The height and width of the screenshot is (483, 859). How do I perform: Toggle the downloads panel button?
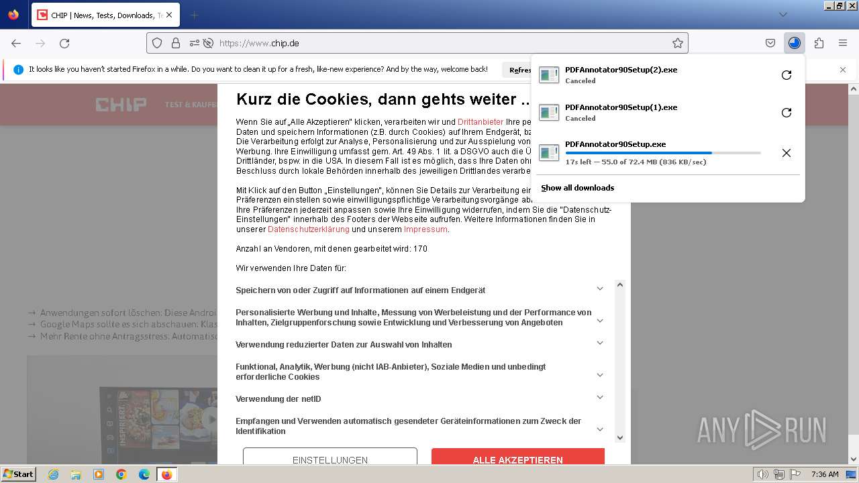(x=795, y=43)
